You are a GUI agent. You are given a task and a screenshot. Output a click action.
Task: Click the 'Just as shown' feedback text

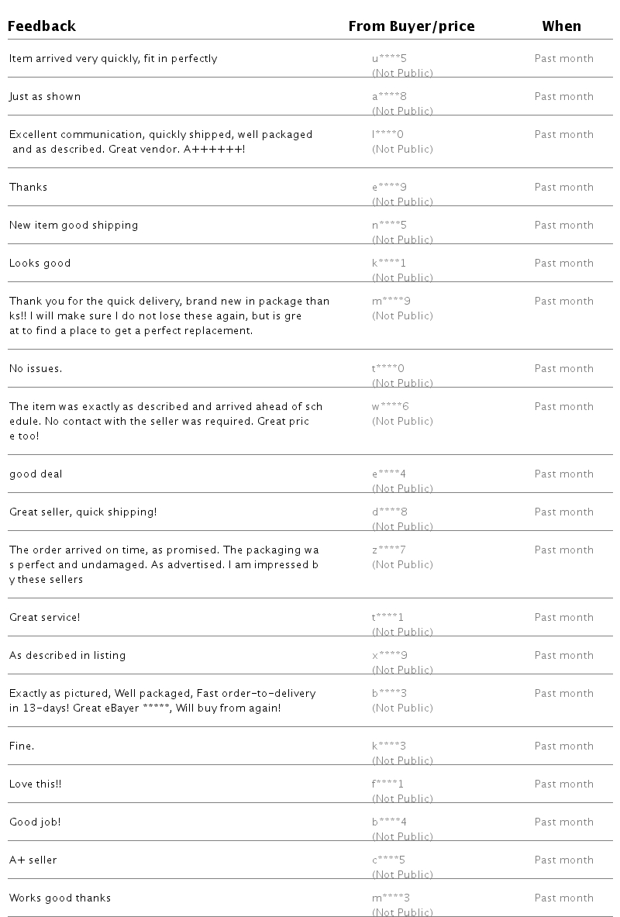[x=45, y=96]
